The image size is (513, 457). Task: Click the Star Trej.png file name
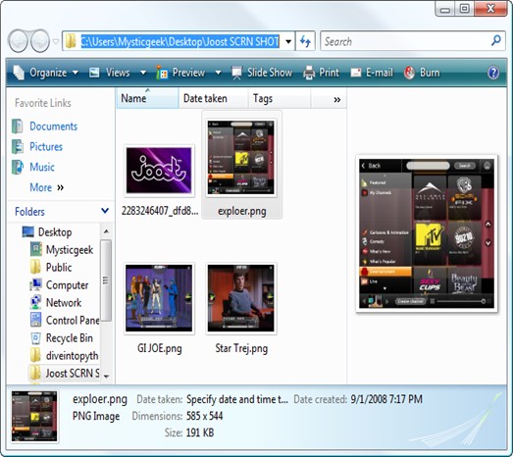pyautogui.click(x=241, y=348)
